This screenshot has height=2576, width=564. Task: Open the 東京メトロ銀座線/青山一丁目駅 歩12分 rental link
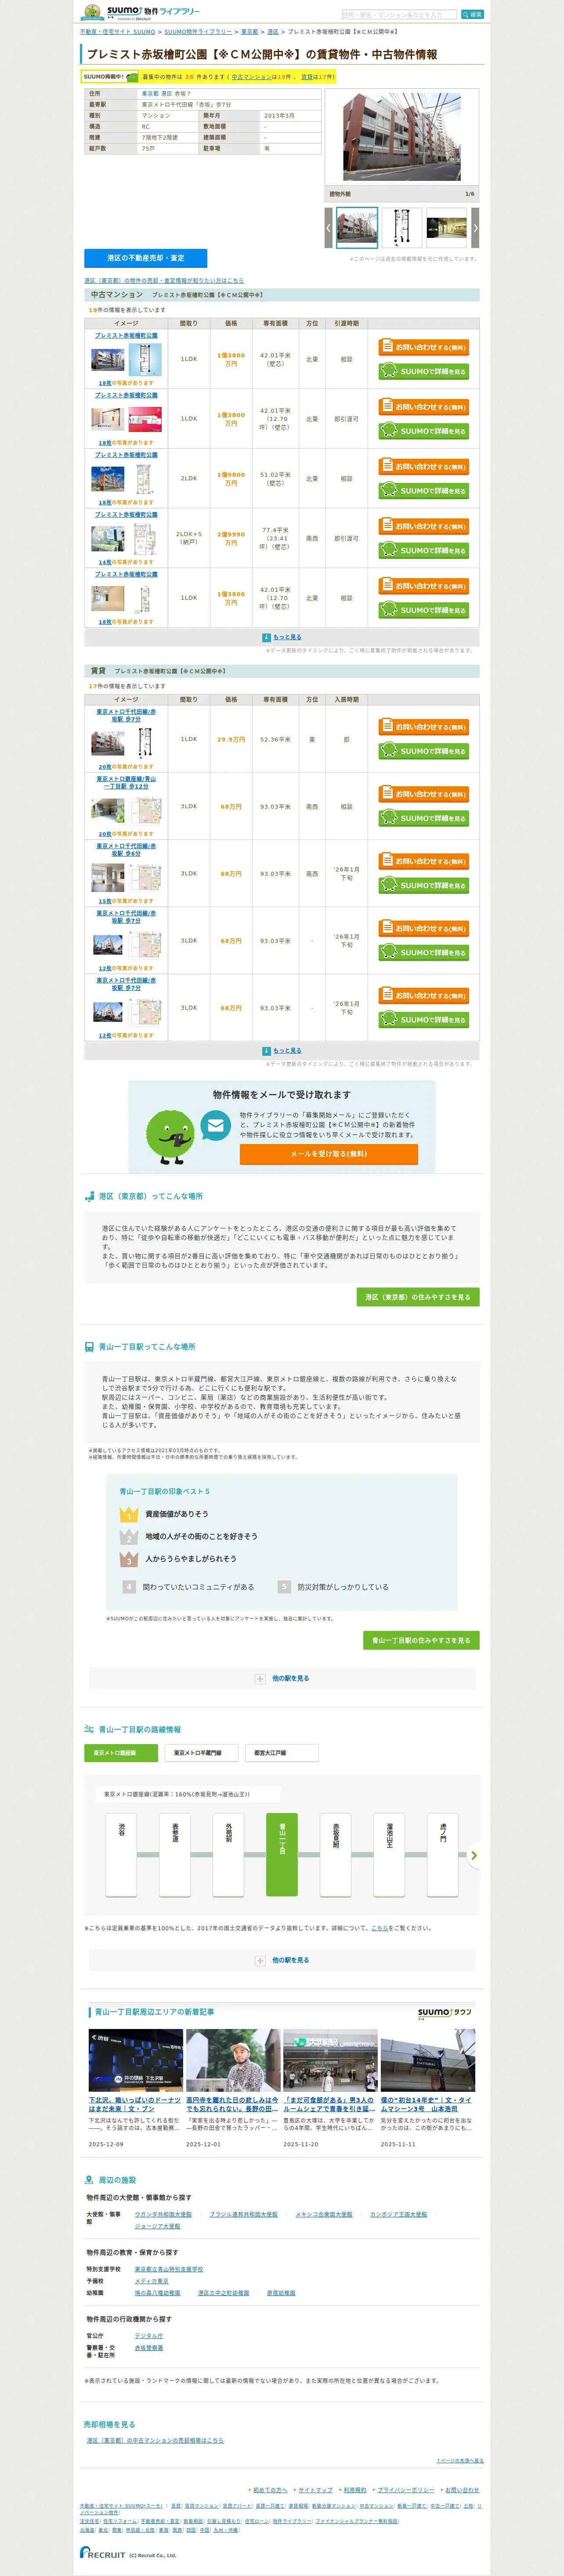(126, 783)
